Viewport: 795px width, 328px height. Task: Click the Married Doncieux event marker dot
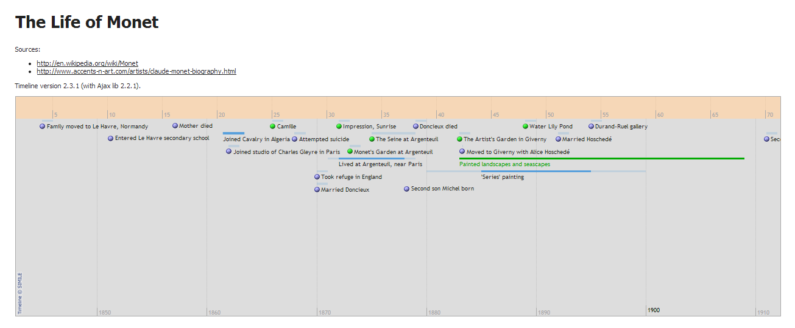[317, 190]
